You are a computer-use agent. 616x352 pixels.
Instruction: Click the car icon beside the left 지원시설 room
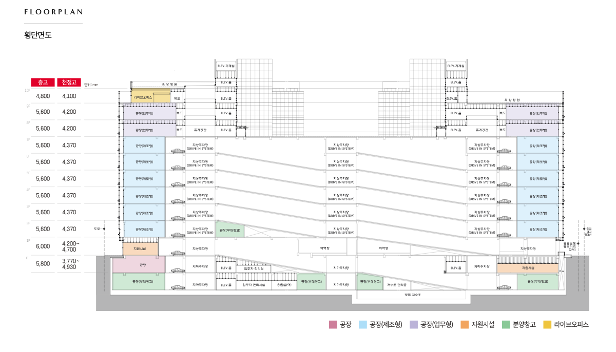(177, 253)
